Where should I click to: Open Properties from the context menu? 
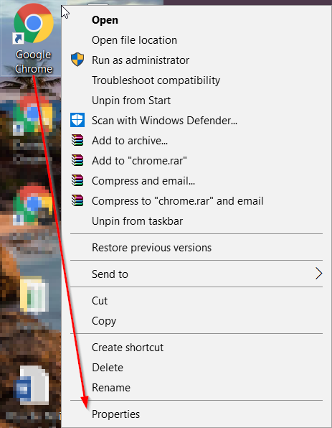115,414
